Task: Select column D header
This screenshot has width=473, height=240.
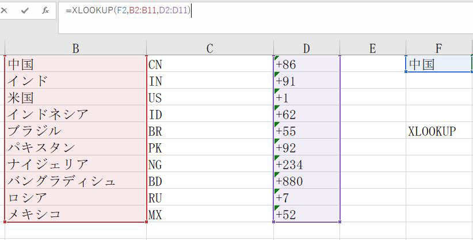Action: pyautogui.click(x=307, y=48)
